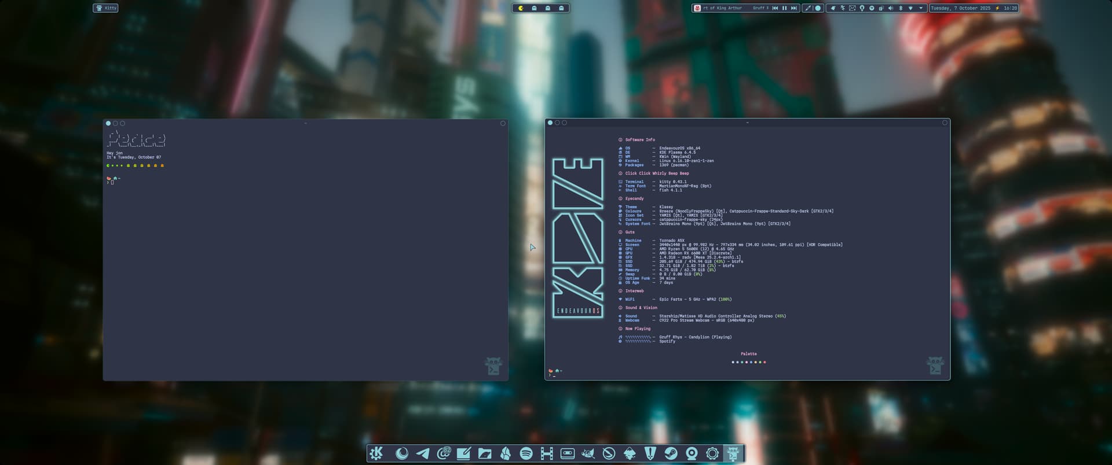Image resolution: width=1112 pixels, height=465 pixels.
Task: Expand hidden system tray icons arrow
Action: pyautogui.click(x=920, y=8)
